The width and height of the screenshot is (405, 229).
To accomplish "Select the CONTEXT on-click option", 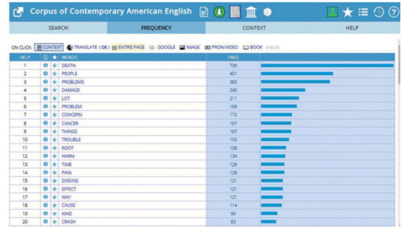I will coord(49,48).
